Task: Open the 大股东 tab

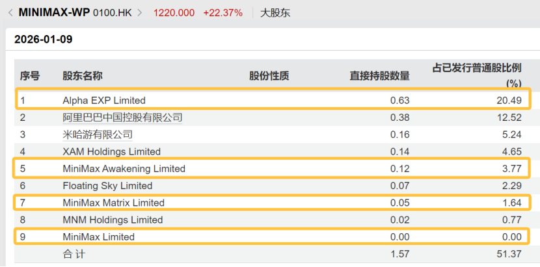Action: tap(275, 13)
